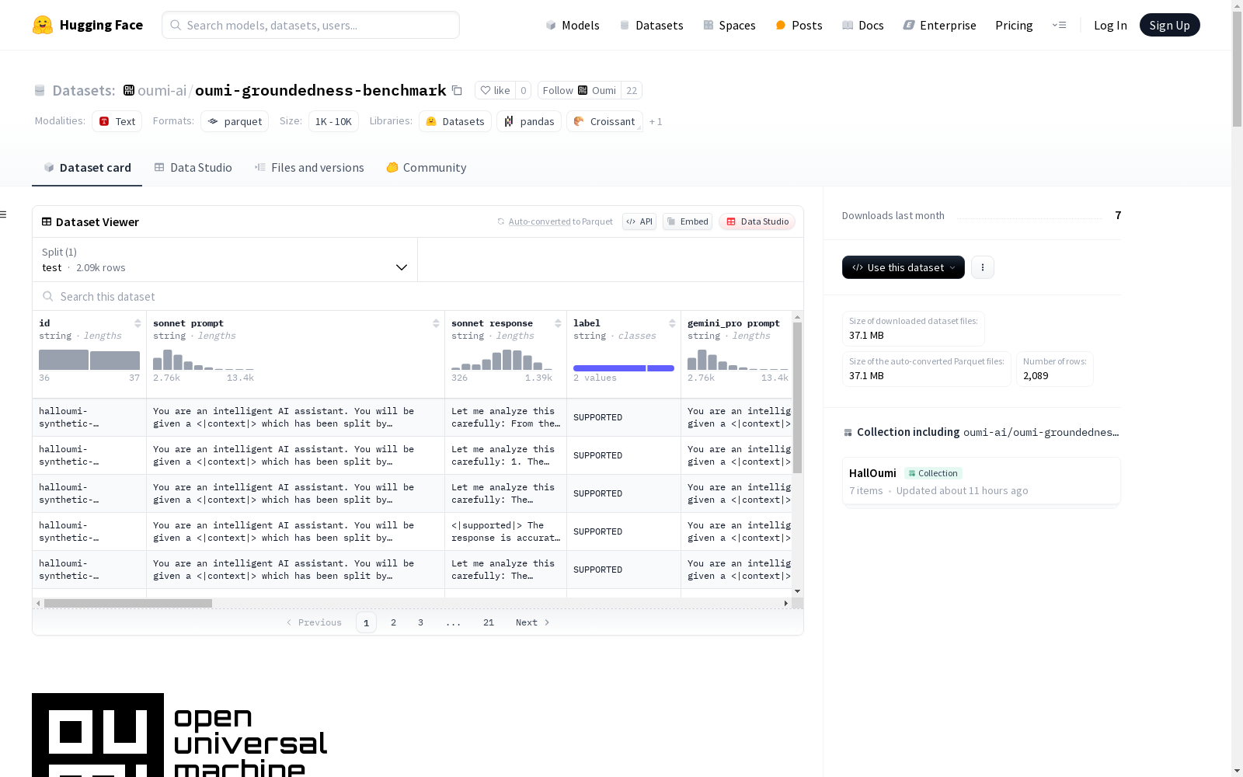
Task: Open the oumi-ai organization link
Action: coord(162,90)
